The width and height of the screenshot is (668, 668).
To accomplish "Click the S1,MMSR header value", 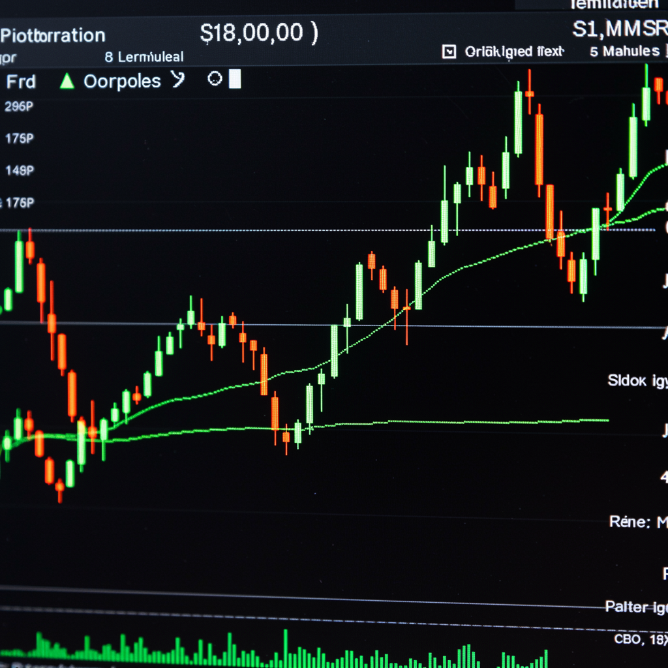I will [x=620, y=29].
